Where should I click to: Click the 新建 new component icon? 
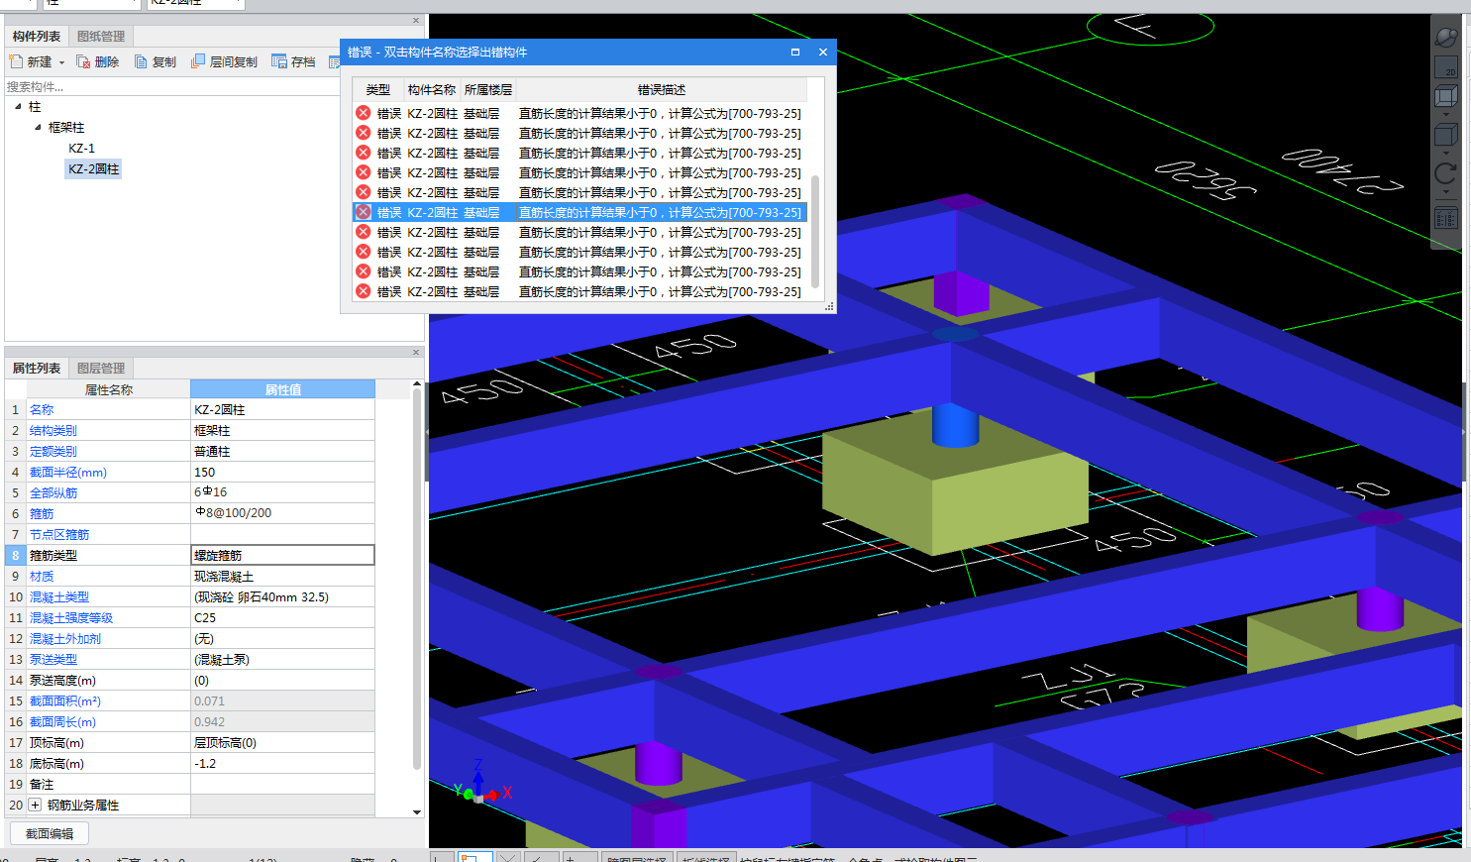(16, 61)
